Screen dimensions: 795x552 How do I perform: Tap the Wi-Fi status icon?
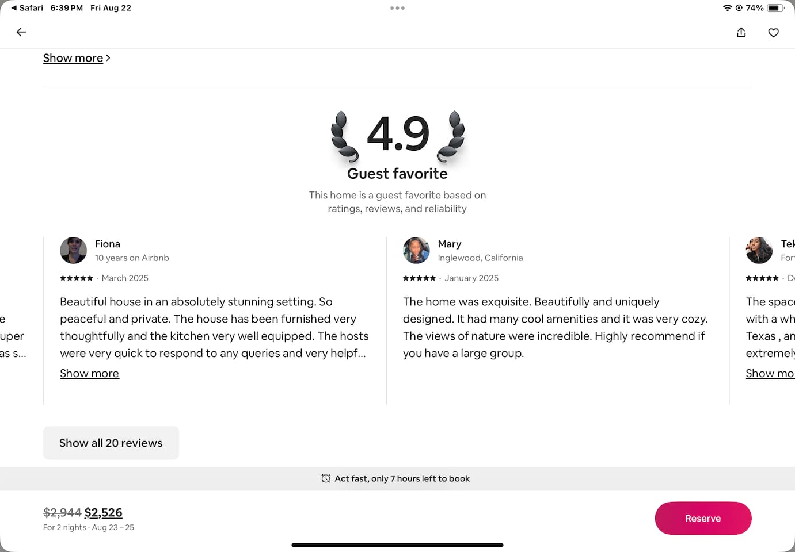click(x=727, y=8)
